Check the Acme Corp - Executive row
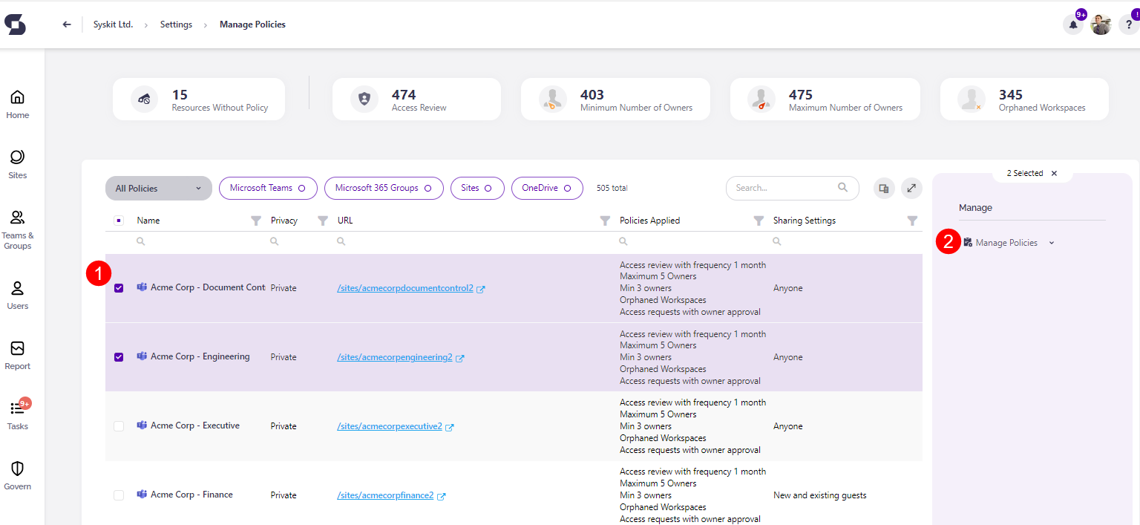The width and height of the screenshot is (1140, 525). pos(118,425)
